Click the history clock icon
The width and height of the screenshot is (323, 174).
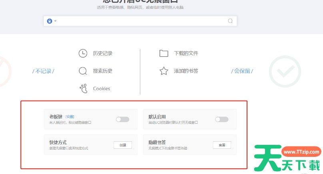click(83, 53)
